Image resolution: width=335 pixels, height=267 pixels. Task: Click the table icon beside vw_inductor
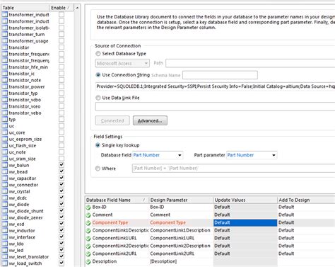(x=5, y=230)
